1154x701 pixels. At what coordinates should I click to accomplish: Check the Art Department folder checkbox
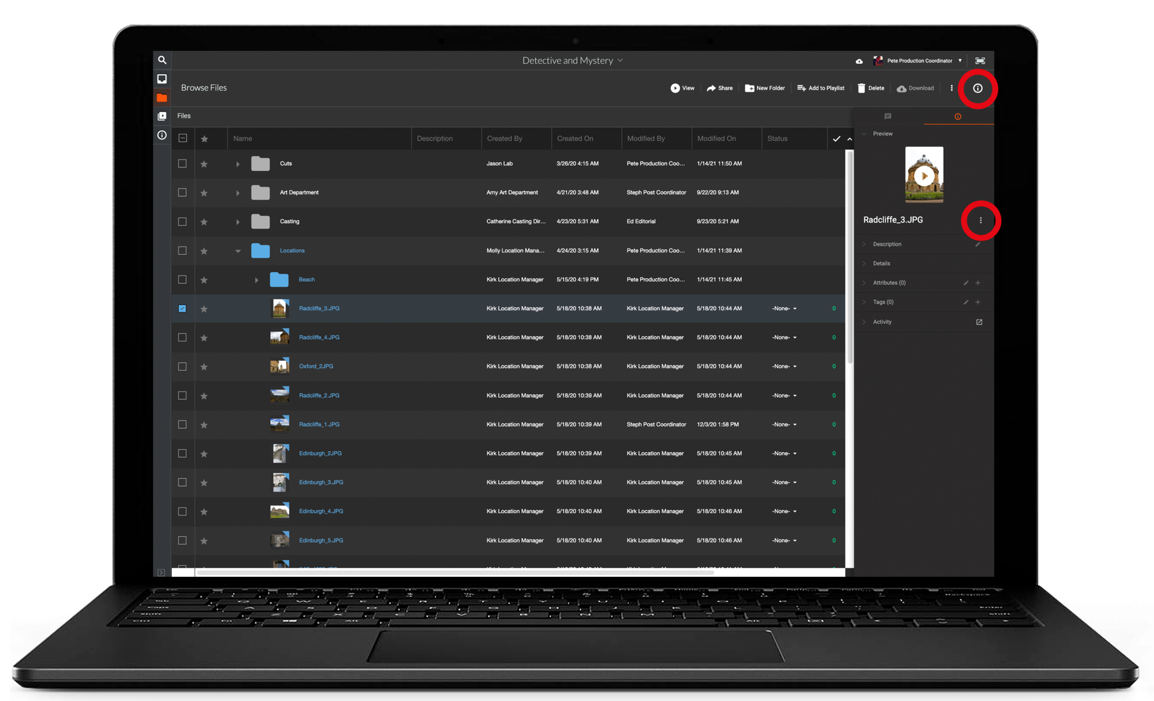(x=183, y=192)
